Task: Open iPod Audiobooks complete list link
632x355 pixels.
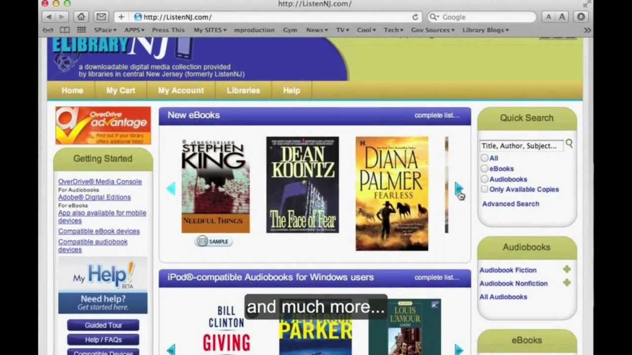Action: pos(437,278)
